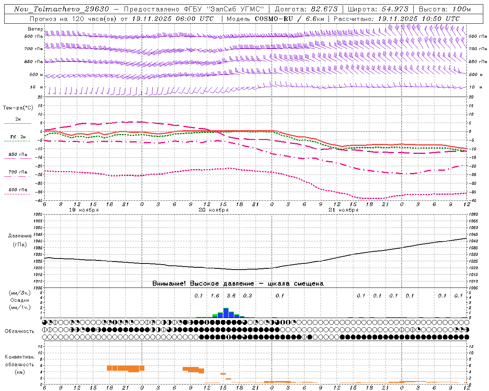Image resolution: width=489 pixels, height=391 pixels.
Task: Click the station title Nov_Tolmachevo_29630
Action: click(62, 9)
